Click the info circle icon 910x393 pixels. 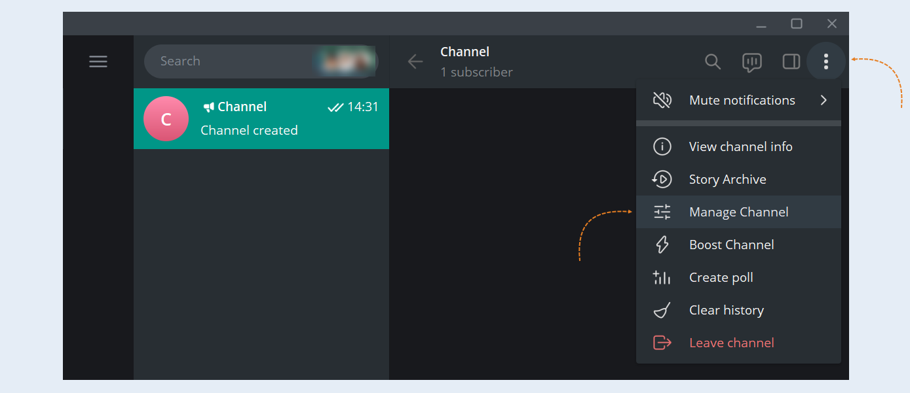[662, 146]
